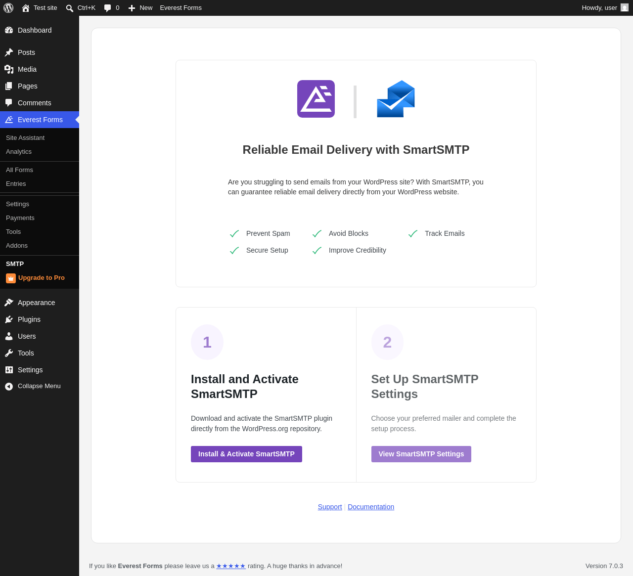
Task: Click the user avatar icon
Action: pos(625,7)
